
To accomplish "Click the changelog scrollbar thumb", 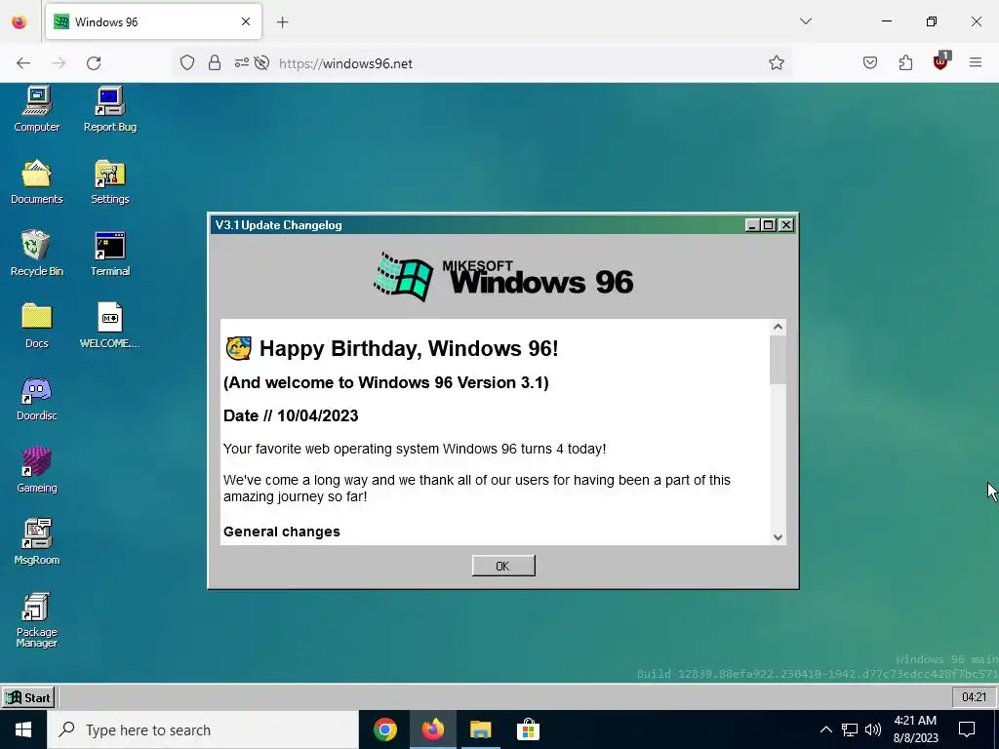I will [778, 360].
